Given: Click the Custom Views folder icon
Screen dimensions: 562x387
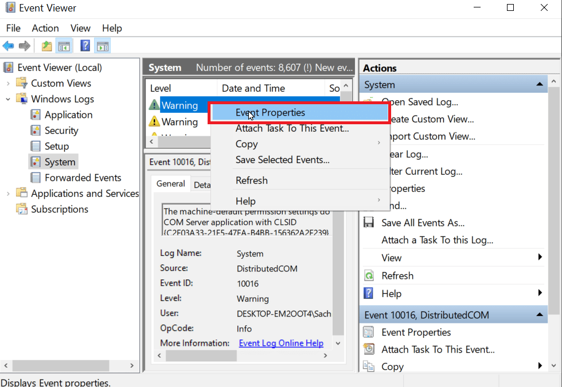Looking at the screenshot, I should [22, 83].
